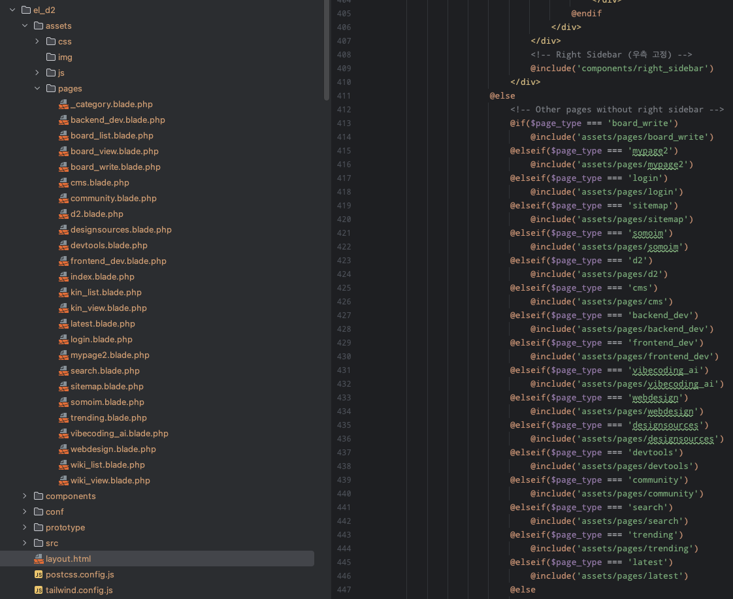The image size is (733, 599).
Task: Click the JS icon of postcss.config.js
Action: (39, 575)
